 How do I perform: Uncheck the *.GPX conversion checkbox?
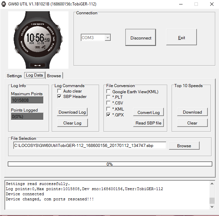[108, 115]
